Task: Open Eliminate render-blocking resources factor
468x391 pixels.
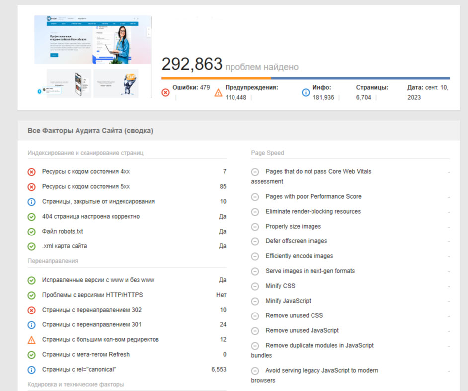Action: coord(313,212)
